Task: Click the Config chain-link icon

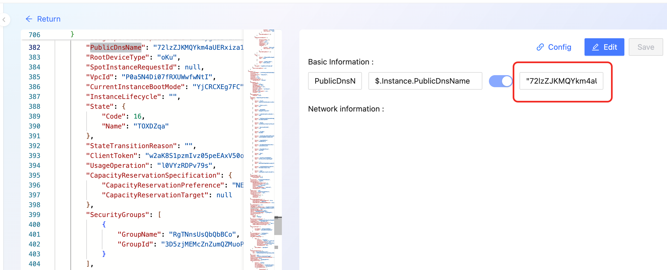Action: coord(540,47)
